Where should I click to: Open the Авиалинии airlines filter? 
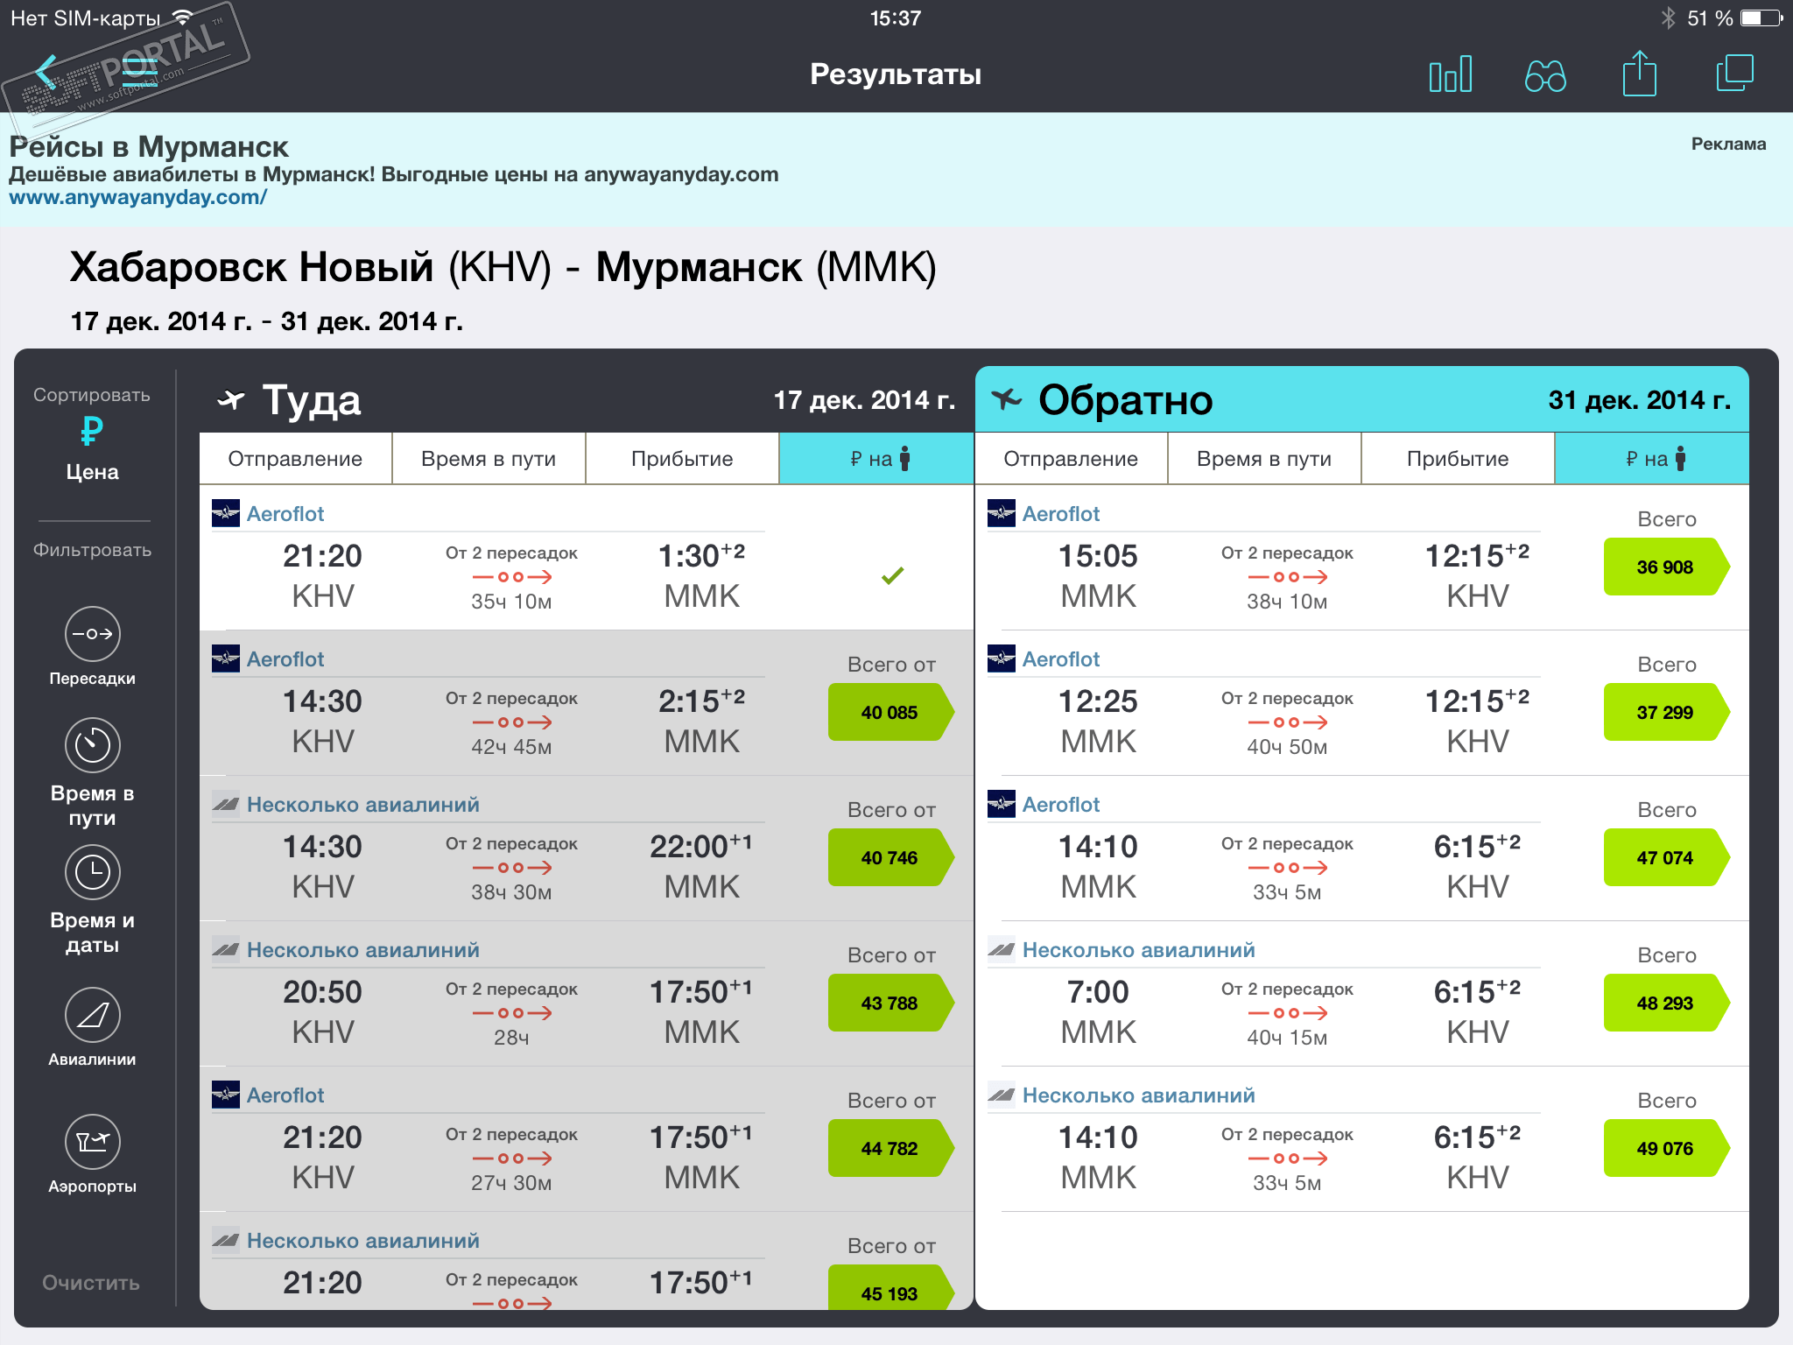tap(92, 1015)
